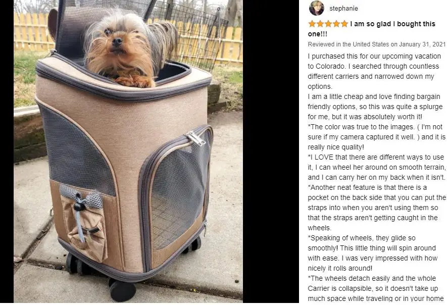Open review title 'I am so glad I bought this'
The height and width of the screenshot is (305, 447).
[x=392, y=24]
